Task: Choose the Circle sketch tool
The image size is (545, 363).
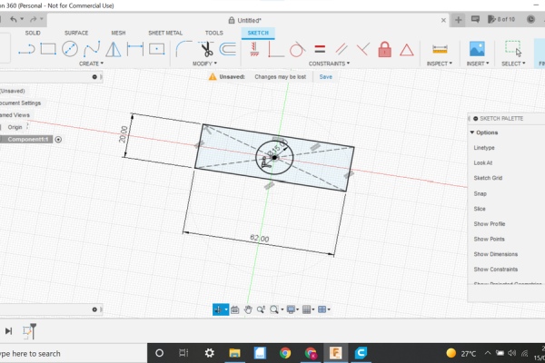Action: [70, 49]
